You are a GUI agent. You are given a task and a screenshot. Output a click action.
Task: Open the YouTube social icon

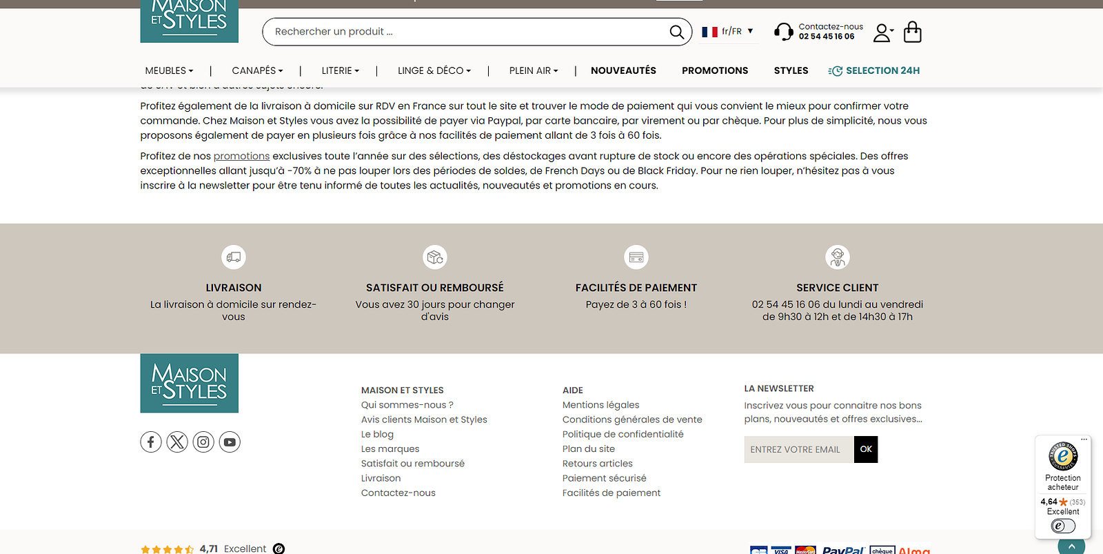tap(230, 442)
